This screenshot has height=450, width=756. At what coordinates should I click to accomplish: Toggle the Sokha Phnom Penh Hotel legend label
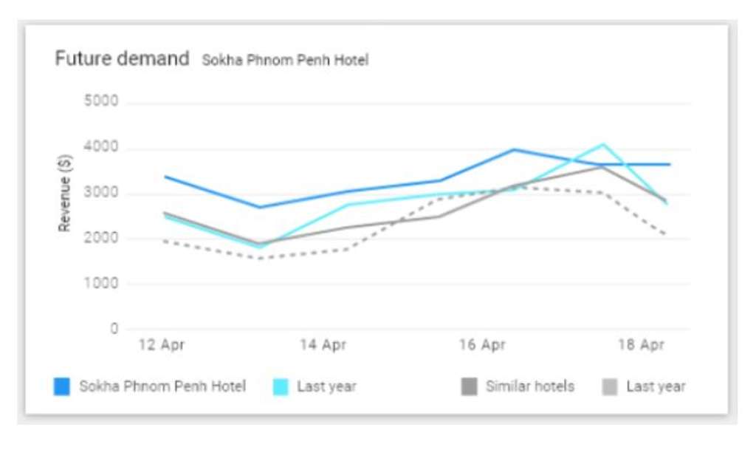tap(162, 386)
